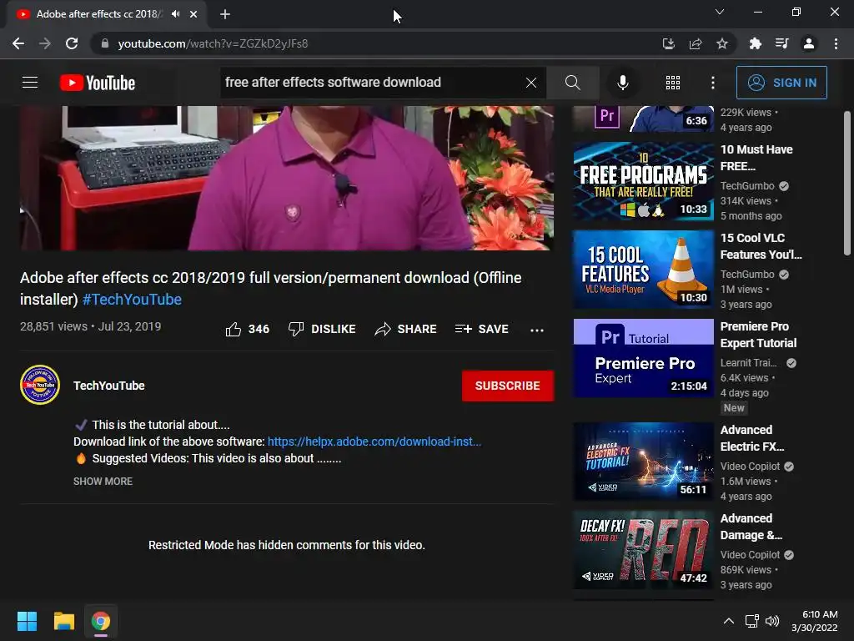Click SIGN IN button
Viewport: 854px width, 641px height.
(x=781, y=83)
